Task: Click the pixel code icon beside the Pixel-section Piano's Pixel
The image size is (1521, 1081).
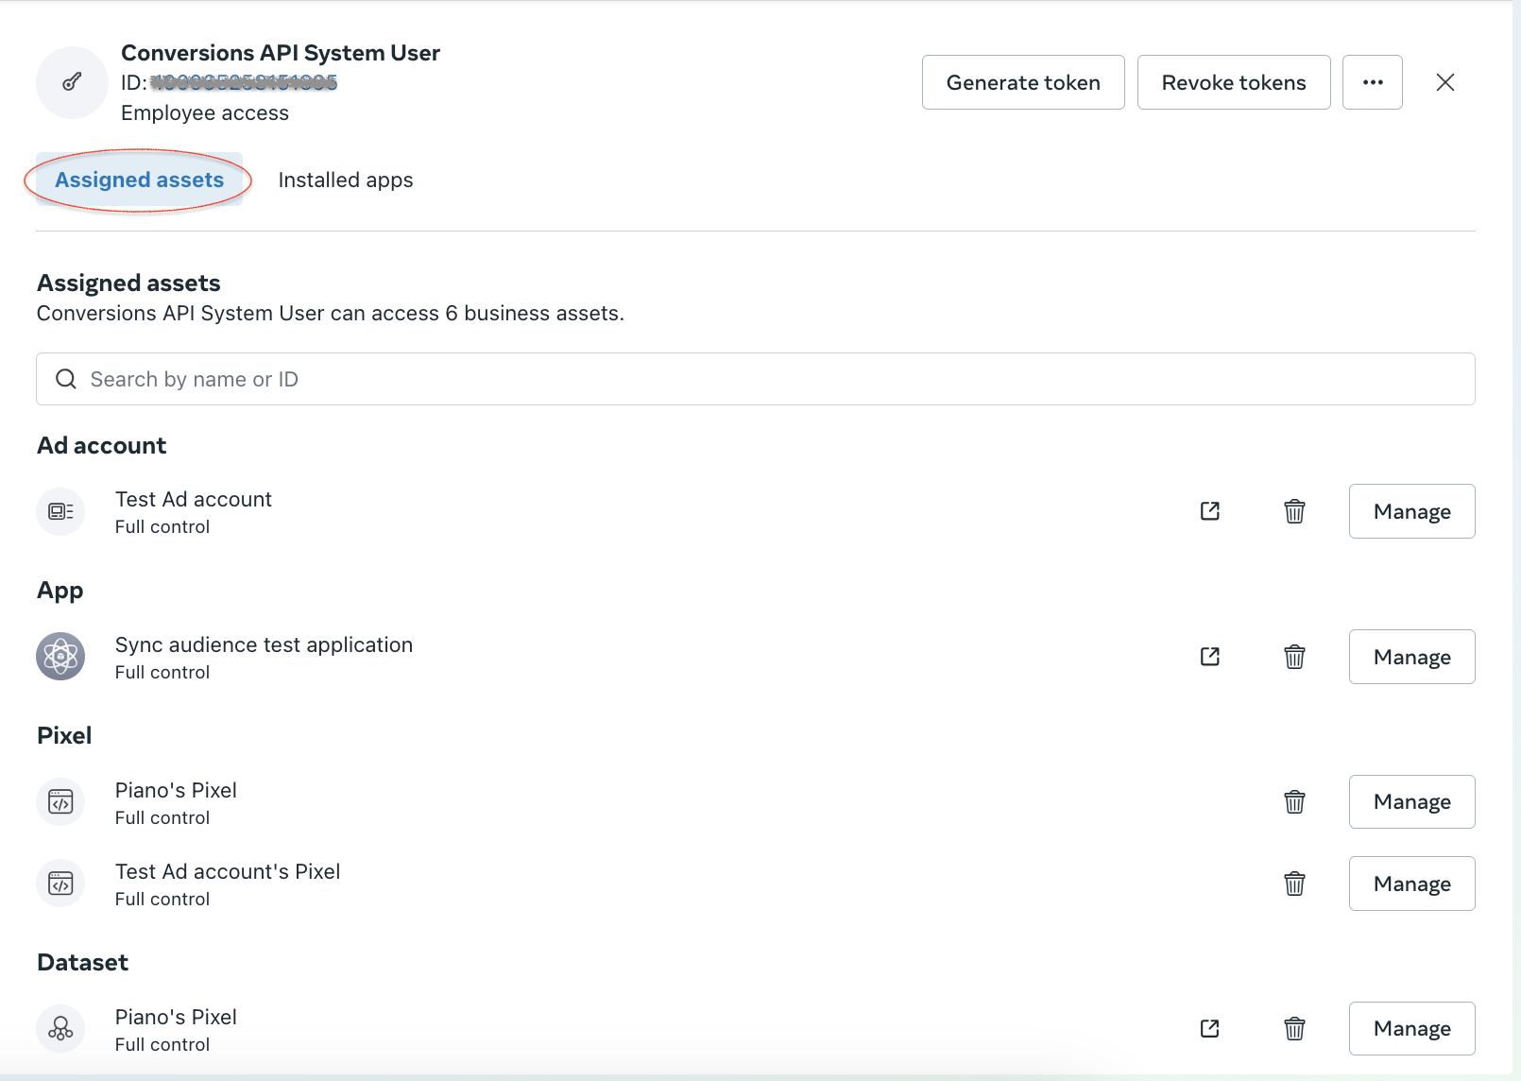Action: (60, 802)
